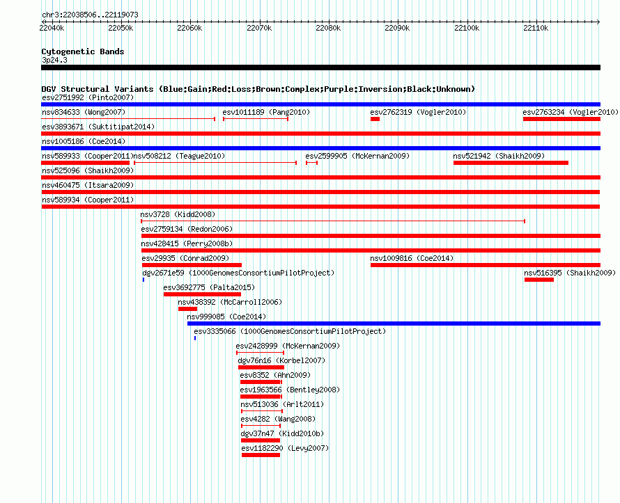Image resolution: width=620 pixels, height=503 pixels.
Task: Click nsv513036 (Arlt2011) label
Action: point(282,404)
